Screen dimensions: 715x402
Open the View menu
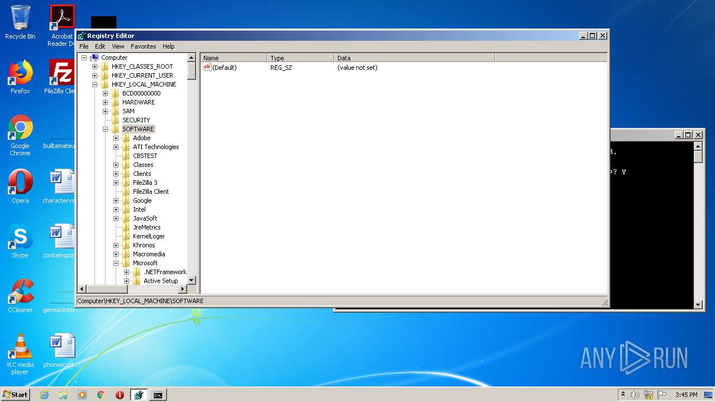point(118,46)
